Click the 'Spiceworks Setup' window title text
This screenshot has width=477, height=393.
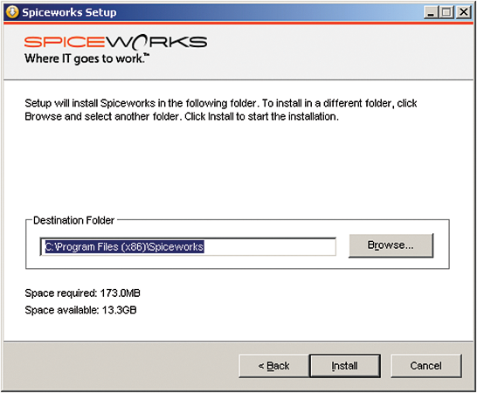(x=69, y=12)
